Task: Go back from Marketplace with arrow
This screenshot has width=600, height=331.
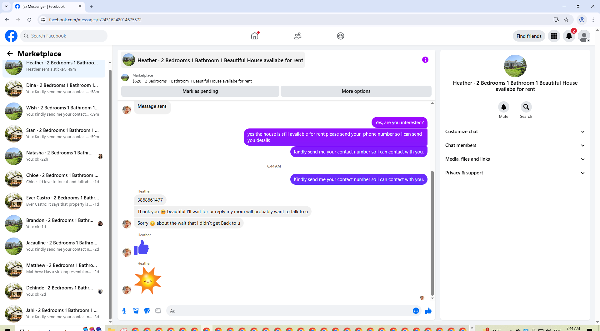Action: click(10, 53)
